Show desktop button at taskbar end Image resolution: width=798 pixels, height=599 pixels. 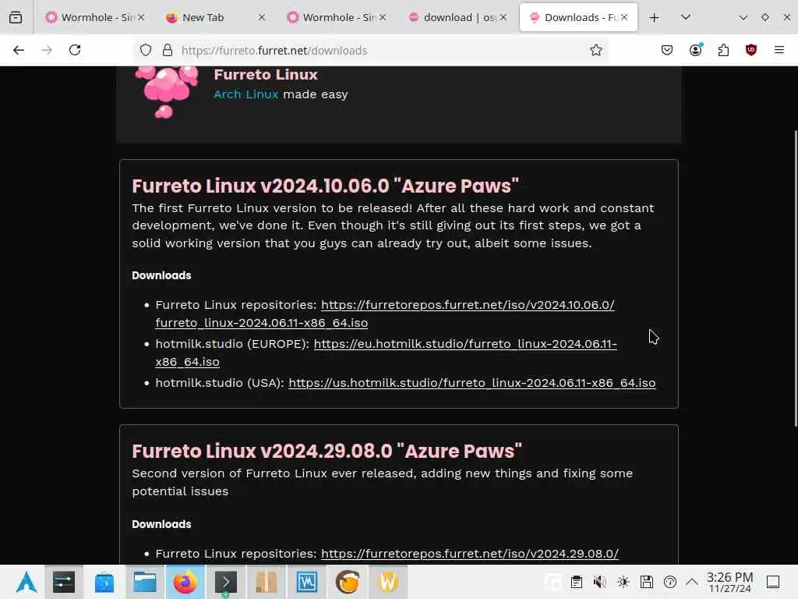(x=773, y=582)
